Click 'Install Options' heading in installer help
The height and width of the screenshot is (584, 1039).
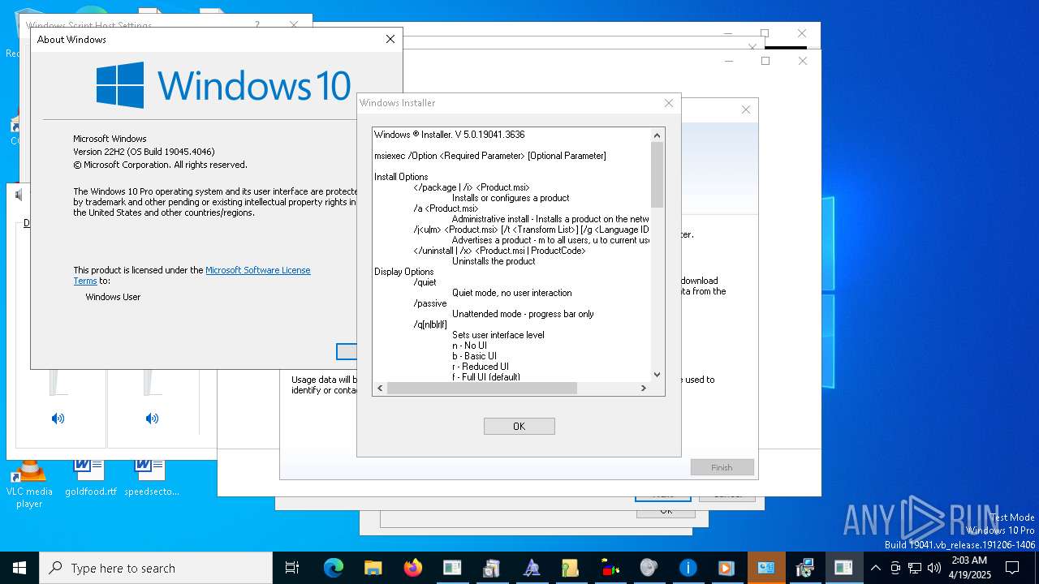pyautogui.click(x=401, y=177)
